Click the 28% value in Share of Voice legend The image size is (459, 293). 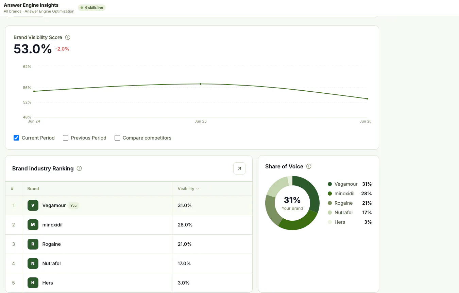(367, 194)
